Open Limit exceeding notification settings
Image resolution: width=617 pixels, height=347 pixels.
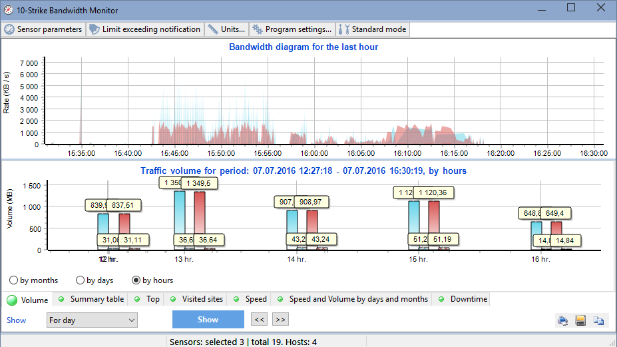pyautogui.click(x=144, y=29)
